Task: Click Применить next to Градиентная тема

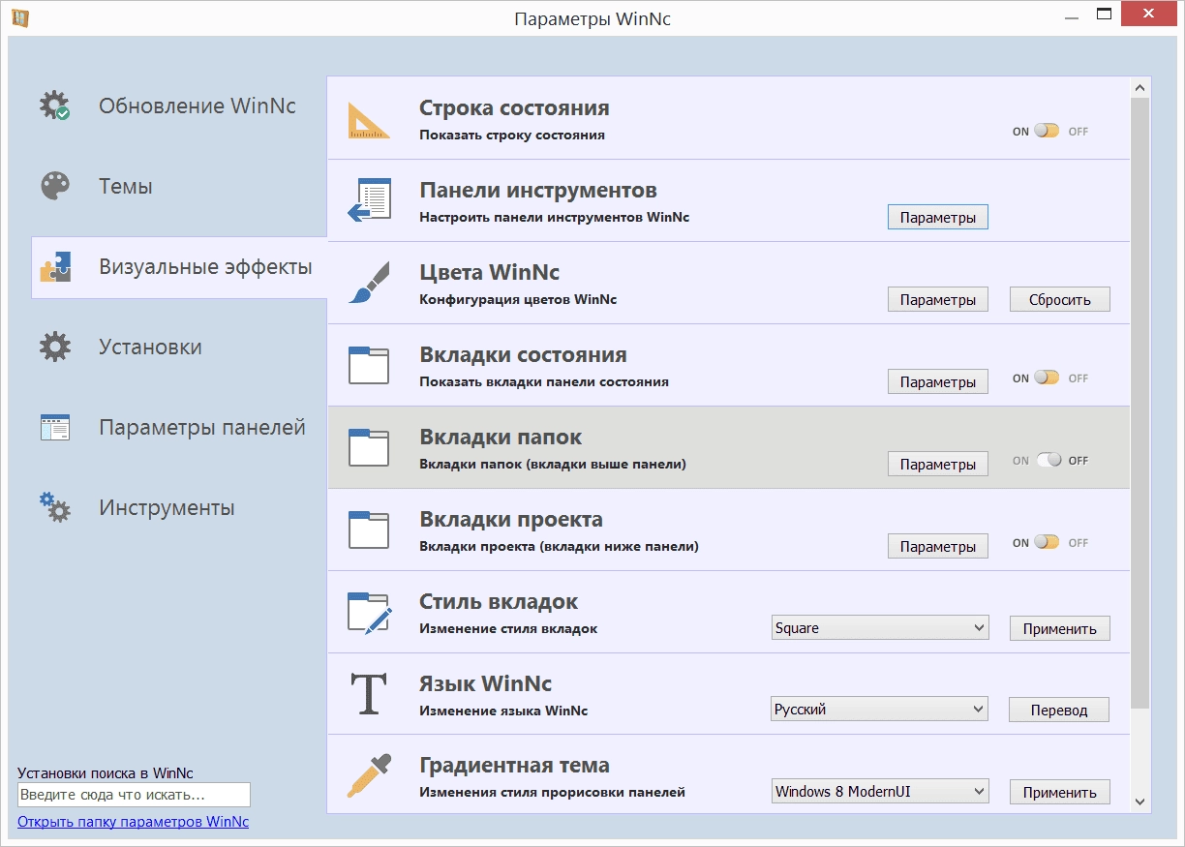Action: coord(1060,792)
